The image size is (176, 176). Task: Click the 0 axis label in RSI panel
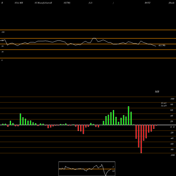coord(2,60)
